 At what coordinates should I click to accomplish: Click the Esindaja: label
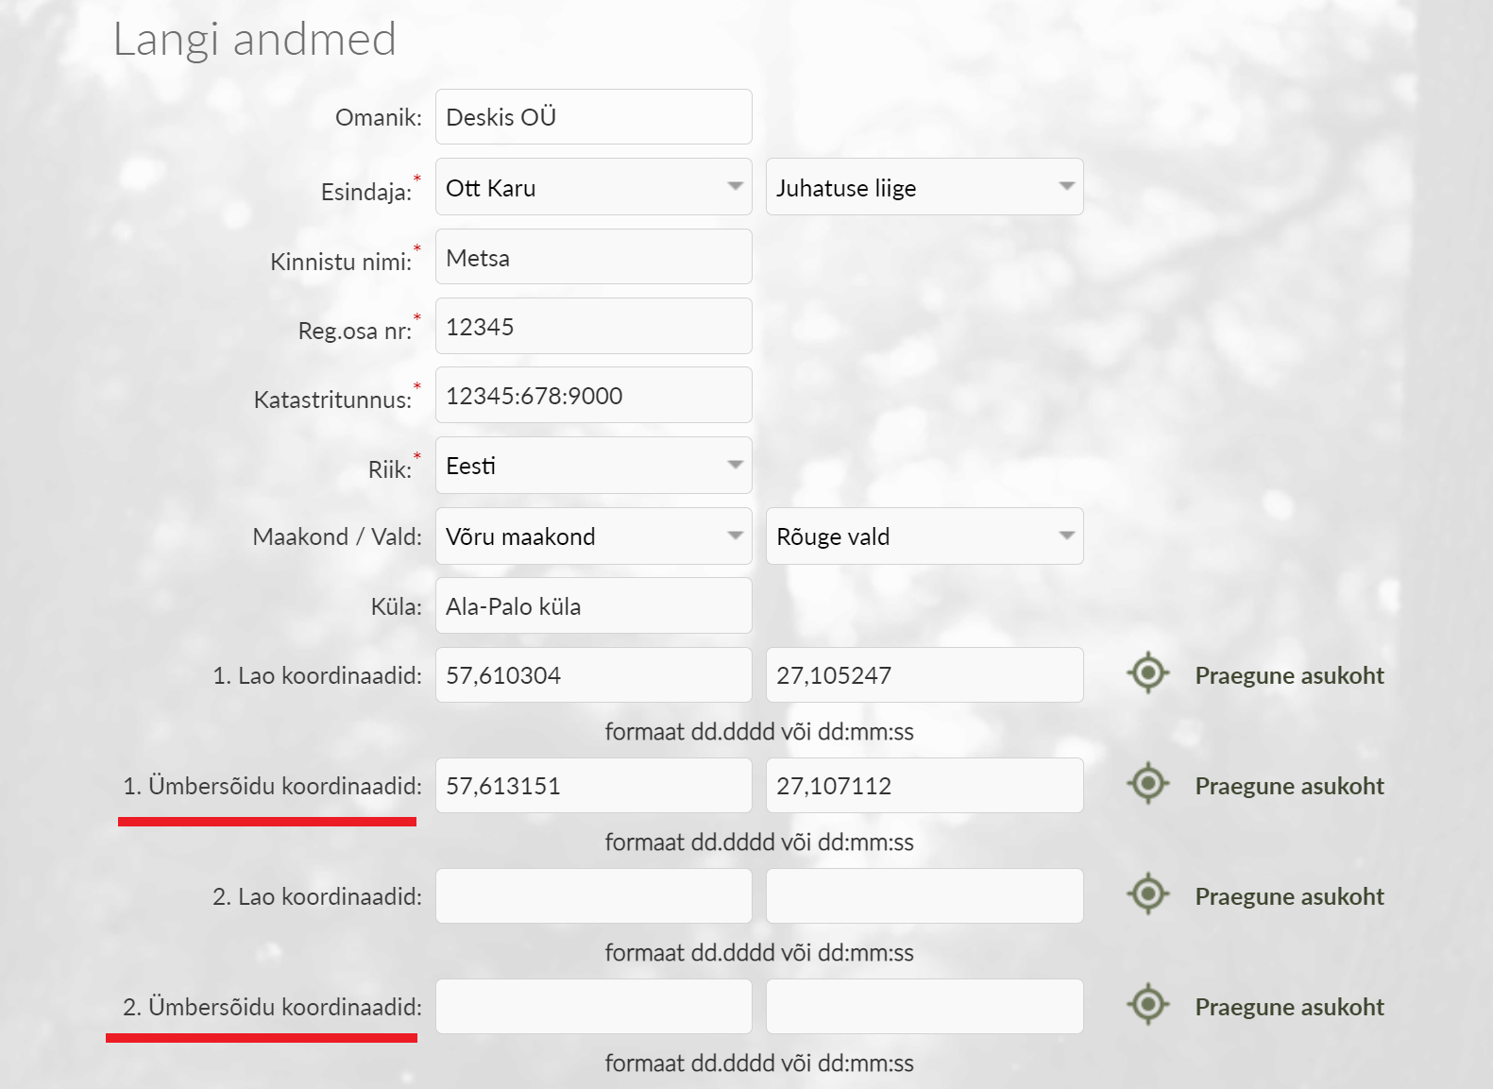point(366,192)
